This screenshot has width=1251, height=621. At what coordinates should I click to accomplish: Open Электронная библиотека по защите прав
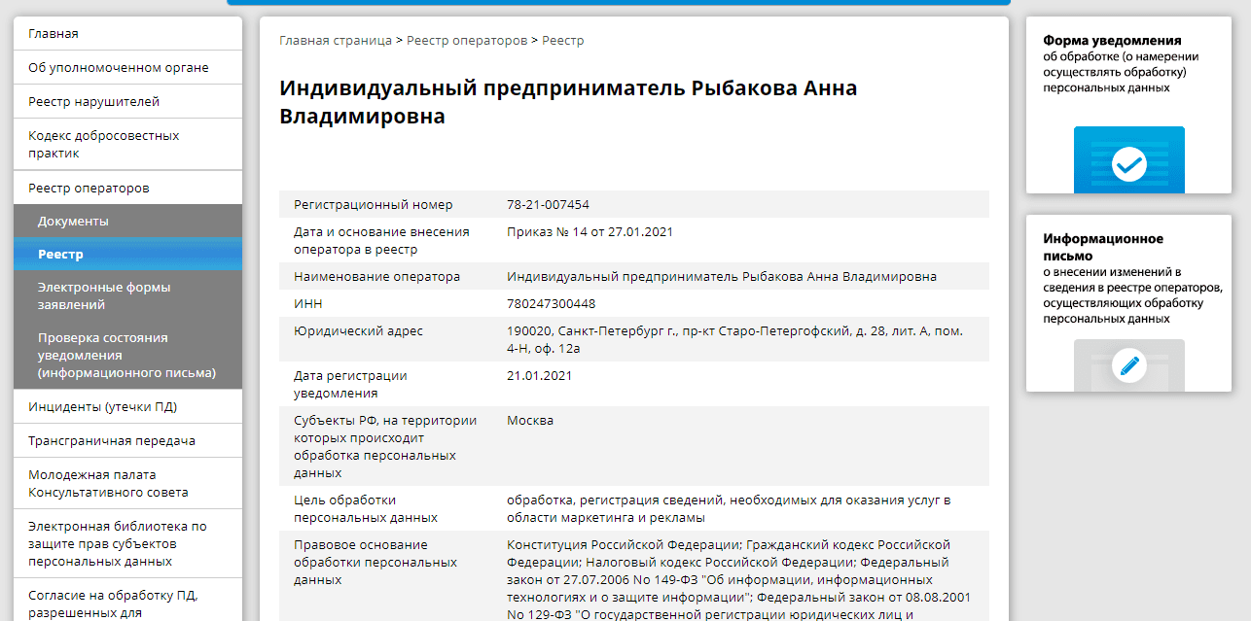(x=117, y=543)
